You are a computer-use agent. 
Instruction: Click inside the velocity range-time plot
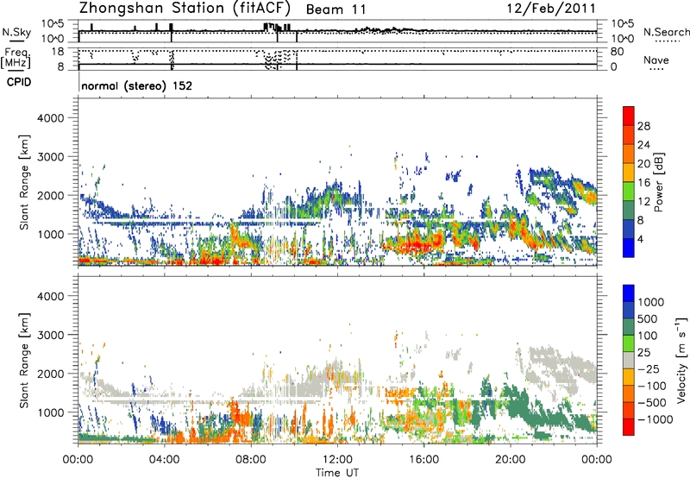pos(337,360)
